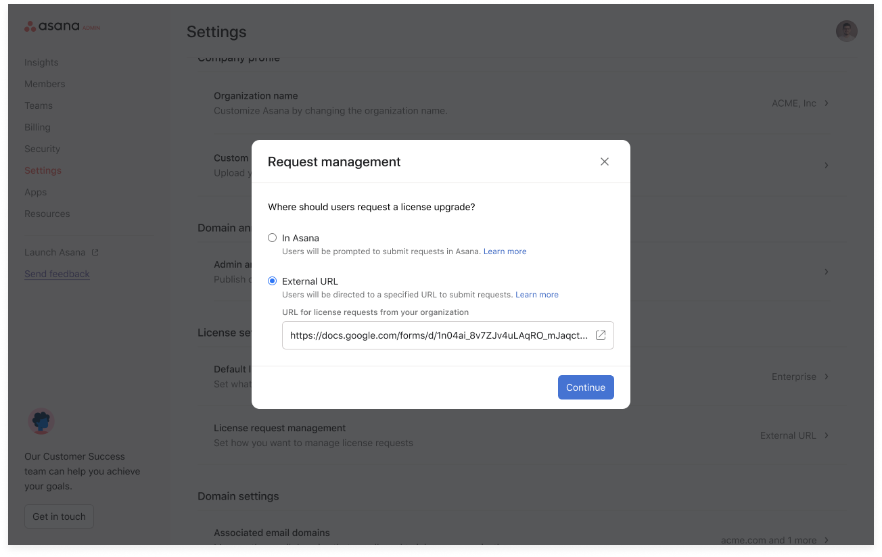Click the Customer Success team avatar
882x557 pixels.
point(41,420)
